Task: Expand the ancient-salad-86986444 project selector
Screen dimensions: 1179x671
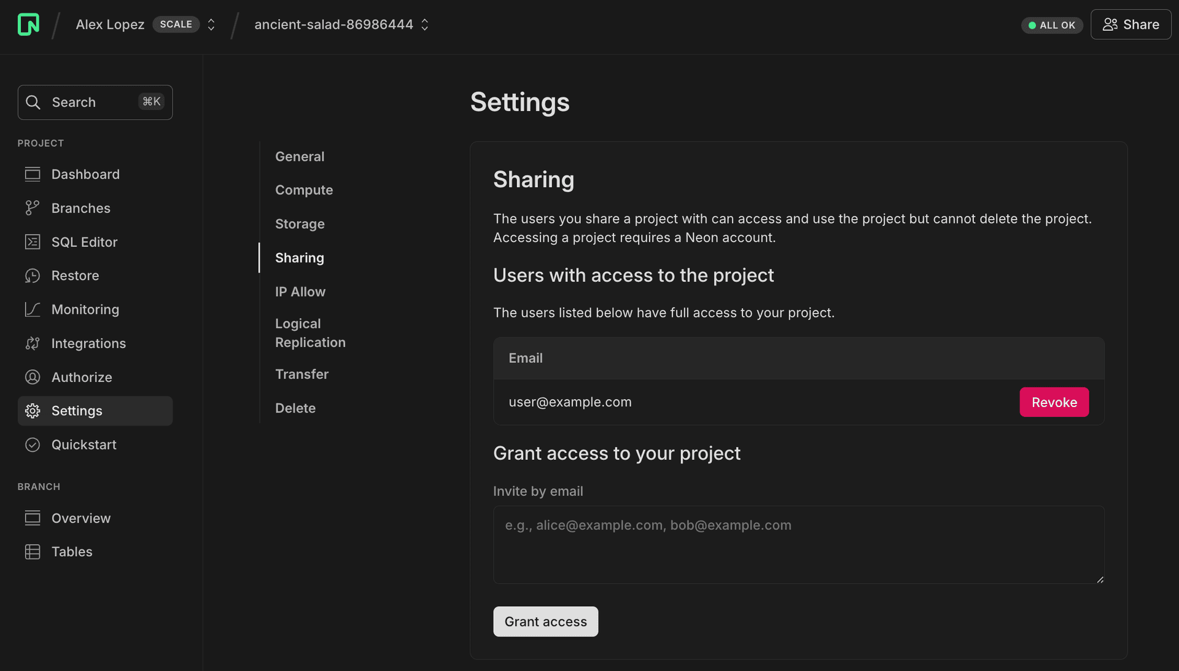Action: pos(424,25)
